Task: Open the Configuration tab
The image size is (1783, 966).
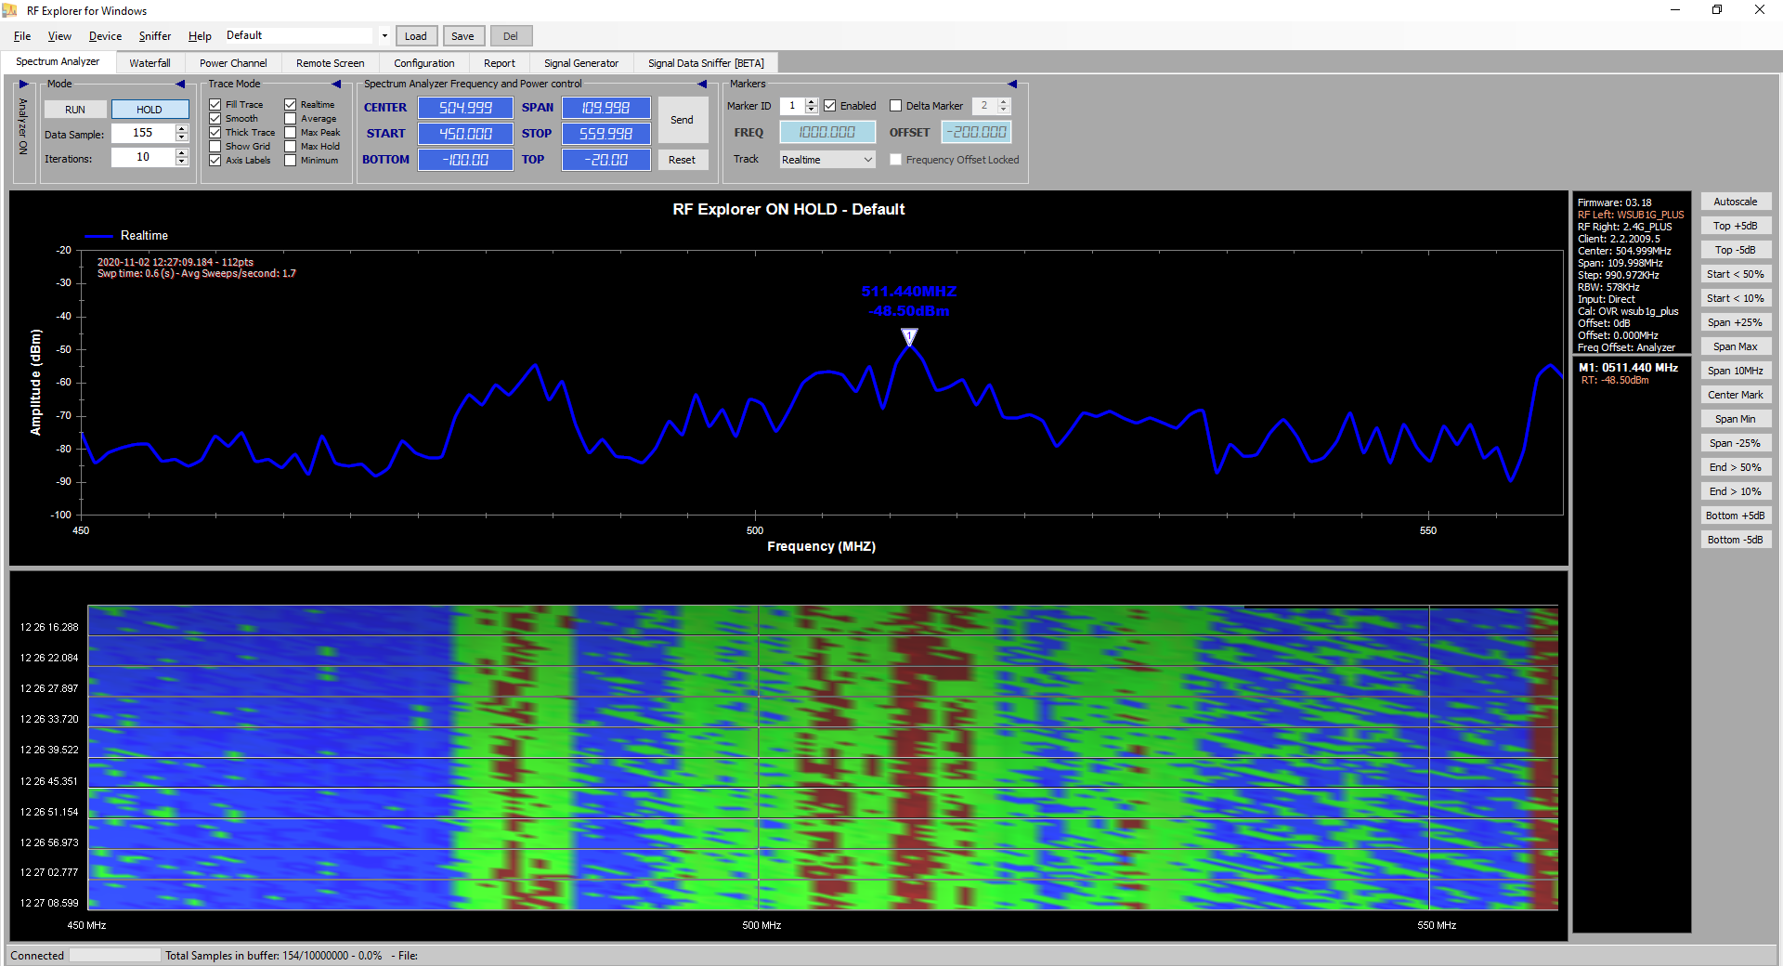Action: (x=423, y=63)
